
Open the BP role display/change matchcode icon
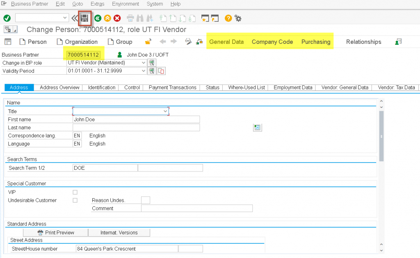click(x=152, y=63)
